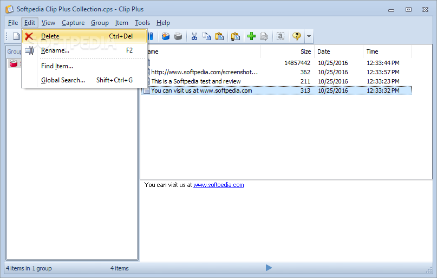Click the Paste clipboard toolbar icon

click(219, 36)
